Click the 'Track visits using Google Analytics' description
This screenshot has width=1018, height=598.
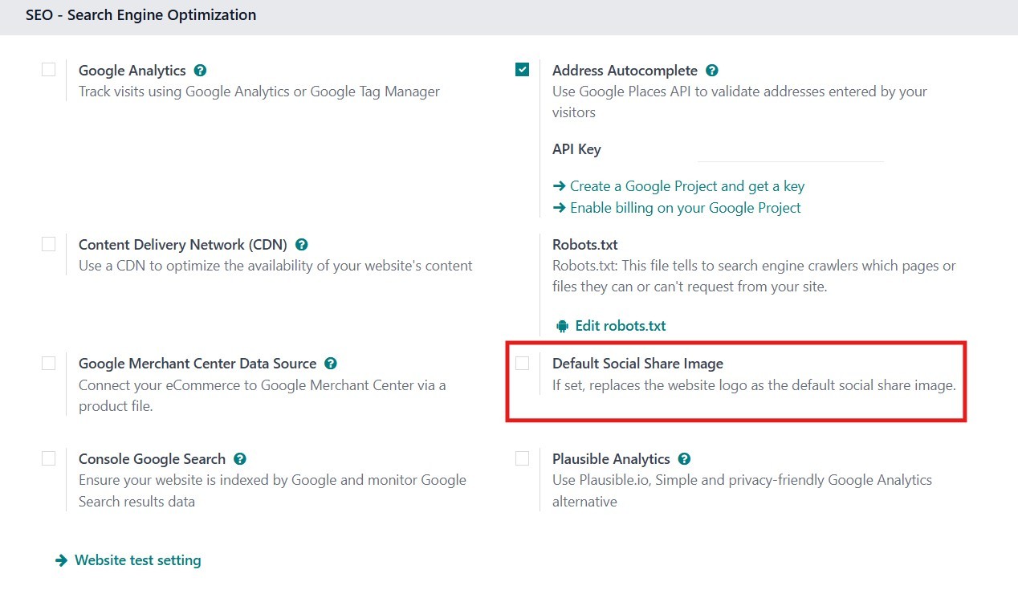(x=259, y=92)
